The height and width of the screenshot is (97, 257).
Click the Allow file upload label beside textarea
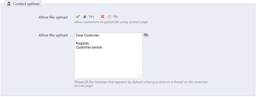point(53,35)
